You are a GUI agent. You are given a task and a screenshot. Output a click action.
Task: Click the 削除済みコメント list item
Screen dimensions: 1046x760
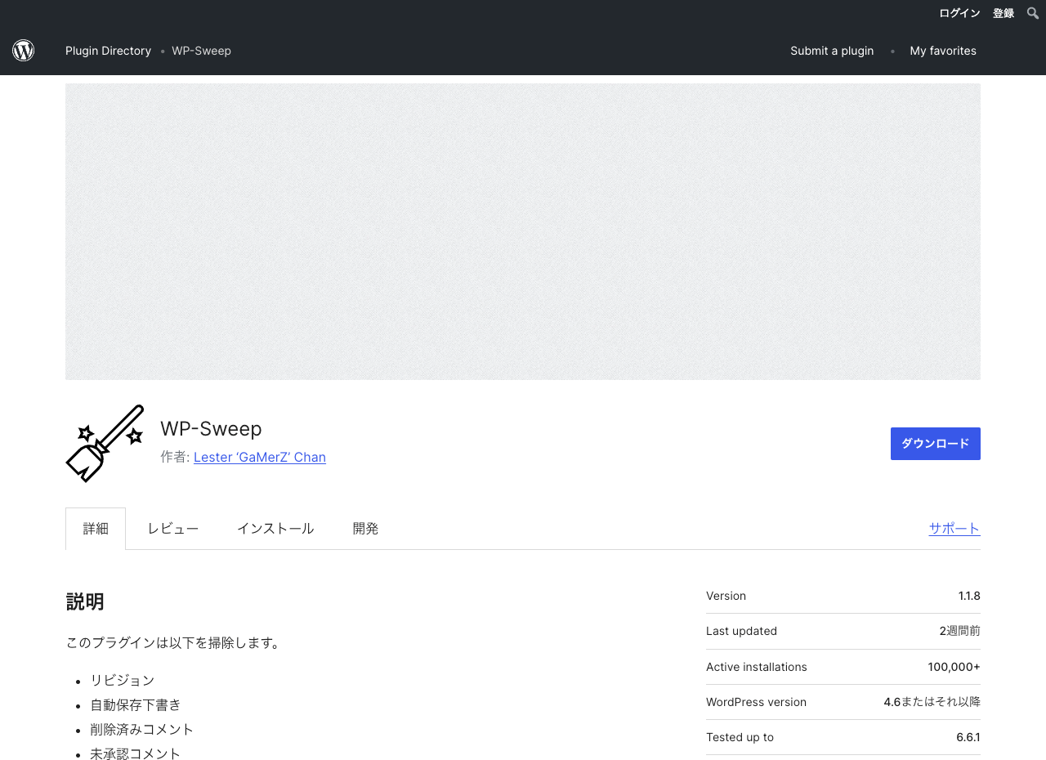click(x=142, y=729)
